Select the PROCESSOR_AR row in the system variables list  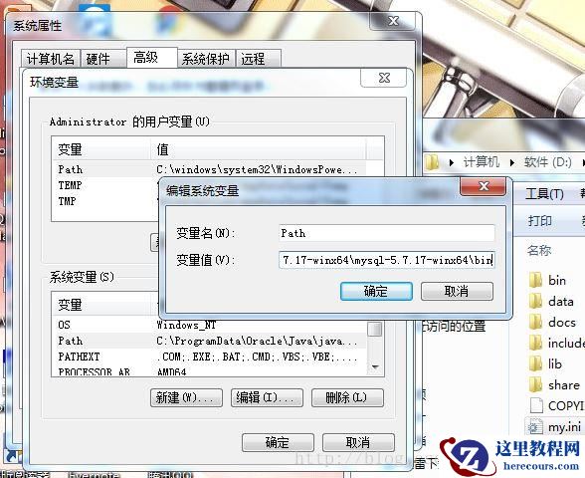tap(209, 371)
